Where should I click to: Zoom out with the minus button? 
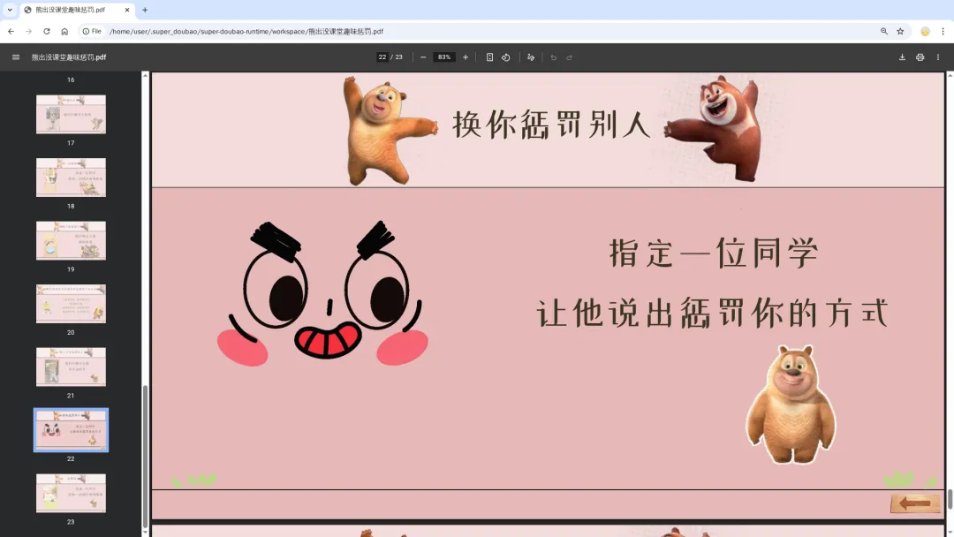pos(423,57)
